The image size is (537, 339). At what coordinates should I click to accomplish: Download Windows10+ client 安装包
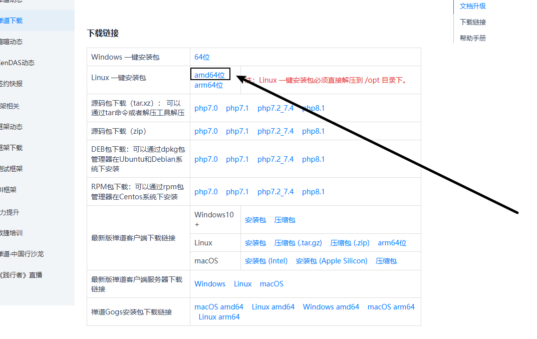tap(255, 220)
